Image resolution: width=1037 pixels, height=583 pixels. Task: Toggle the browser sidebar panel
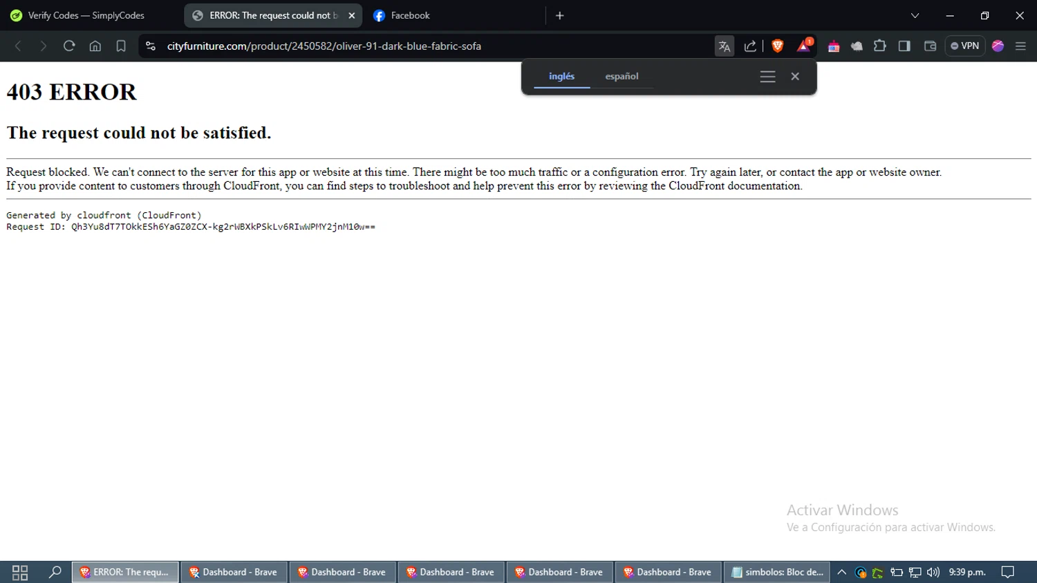[904, 46]
